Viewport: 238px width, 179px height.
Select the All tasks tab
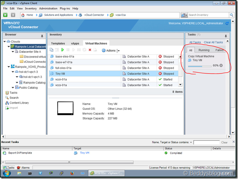tap(191, 50)
